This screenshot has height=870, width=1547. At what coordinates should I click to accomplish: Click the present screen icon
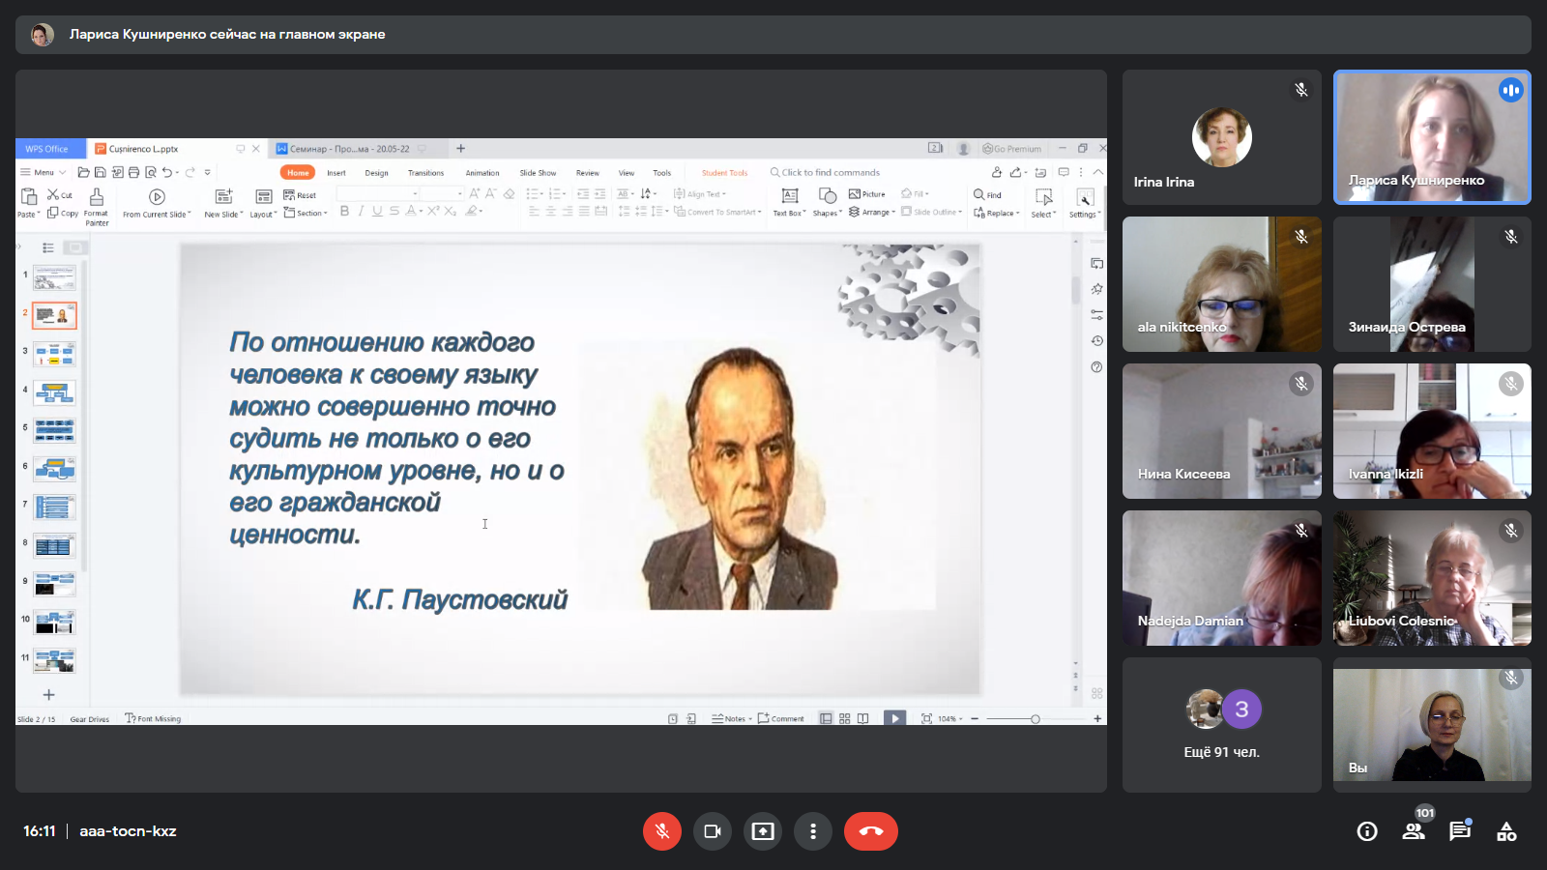763,831
